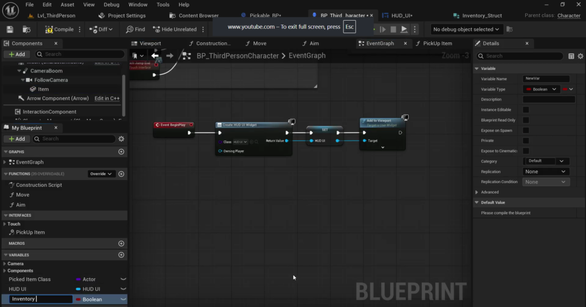Open the Construction Script function
The height and width of the screenshot is (307, 586).
pos(39,185)
